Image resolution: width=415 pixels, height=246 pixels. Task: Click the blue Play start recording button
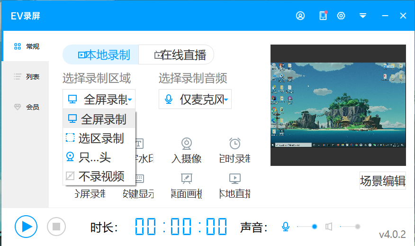[26, 227]
